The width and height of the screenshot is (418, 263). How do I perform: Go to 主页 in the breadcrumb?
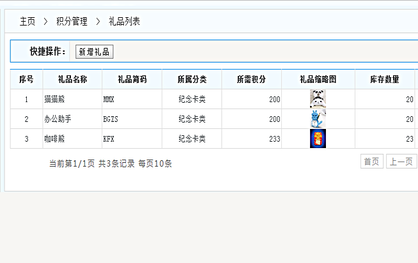tap(27, 22)
